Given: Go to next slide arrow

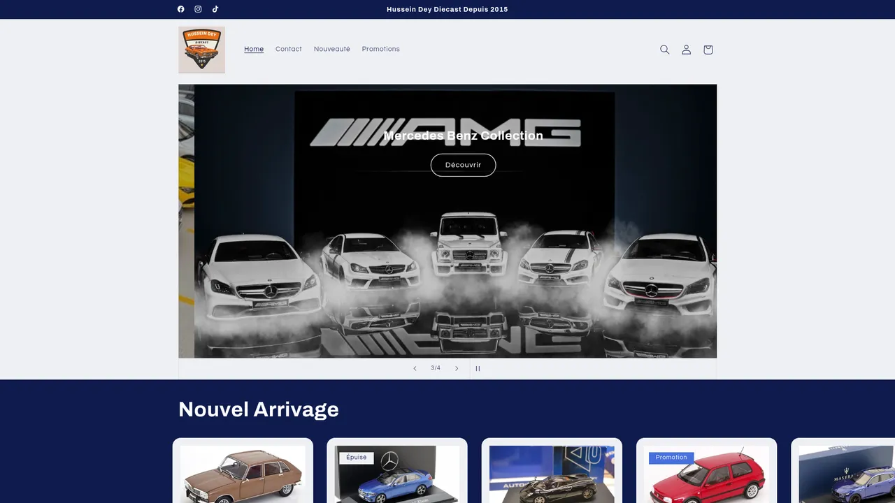Looking at the screenshot, I should 457,368.
